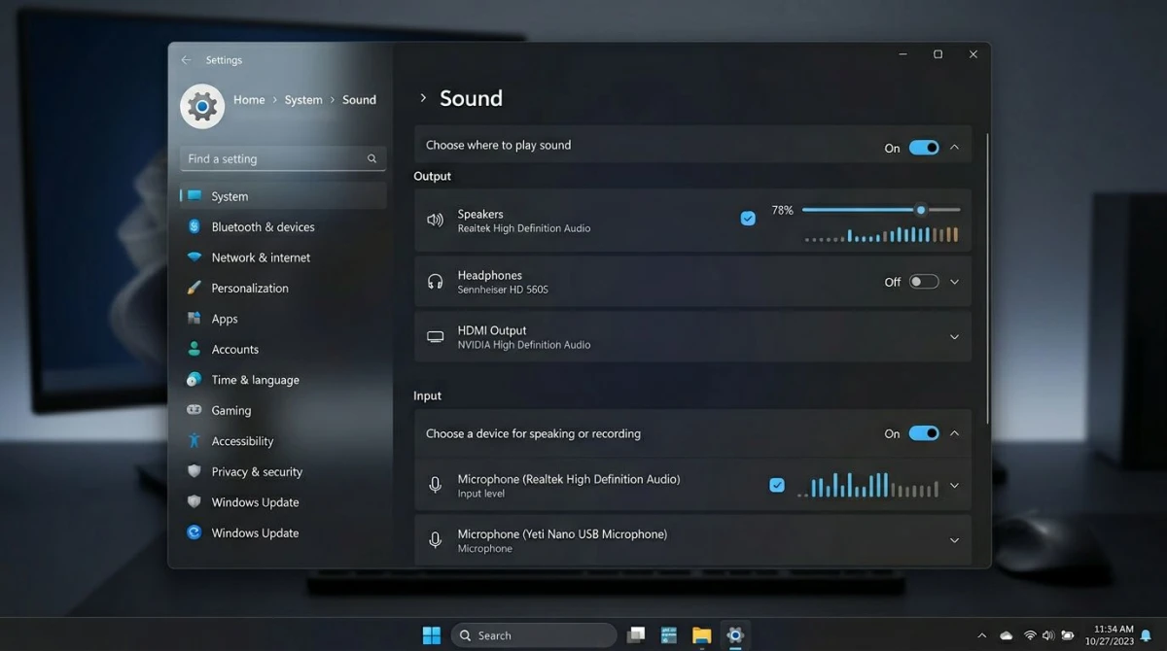
Task: Uncheck the Speakers output checkbox
Action: (x=748, y=219)
